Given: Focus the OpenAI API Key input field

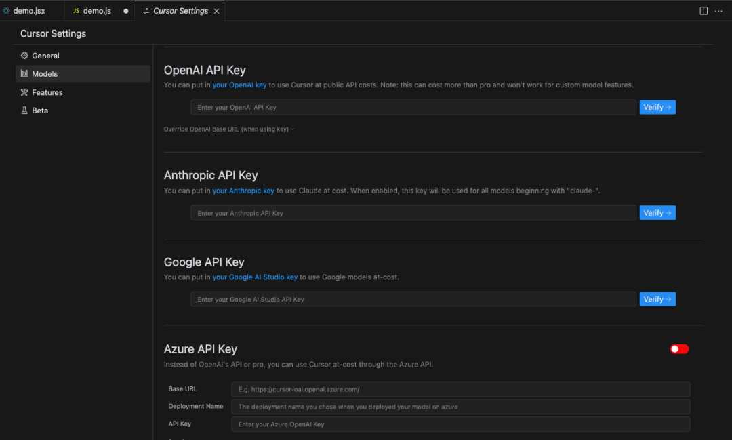Looking at the screenshot, I should coord(413,107).
